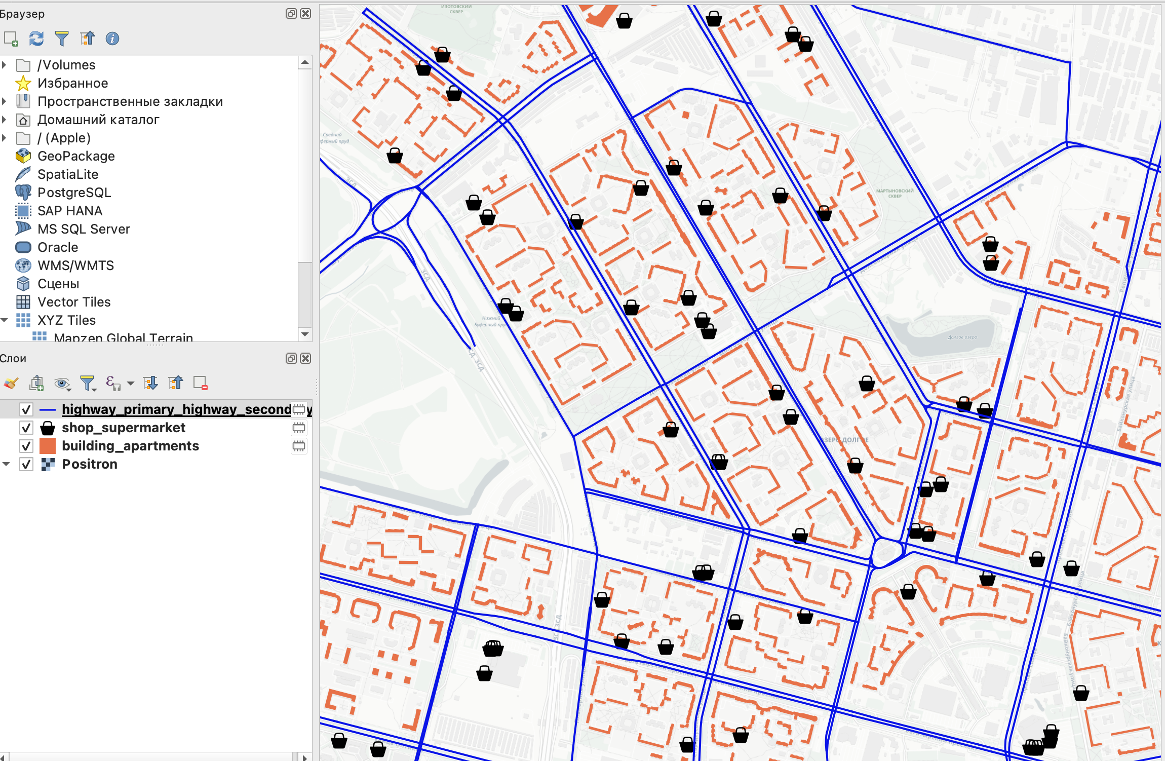Click Remove Layer icon in the Layers toolbar
Image resolution: width=1165 pixels, height=761 pixels.
(x=201, y=383)
